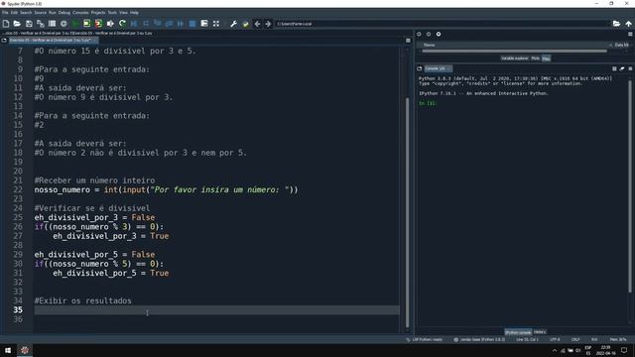This screenshot has width=635, height=357.
Task: Click on line 35 in the editor
Action: coord(216,310)
